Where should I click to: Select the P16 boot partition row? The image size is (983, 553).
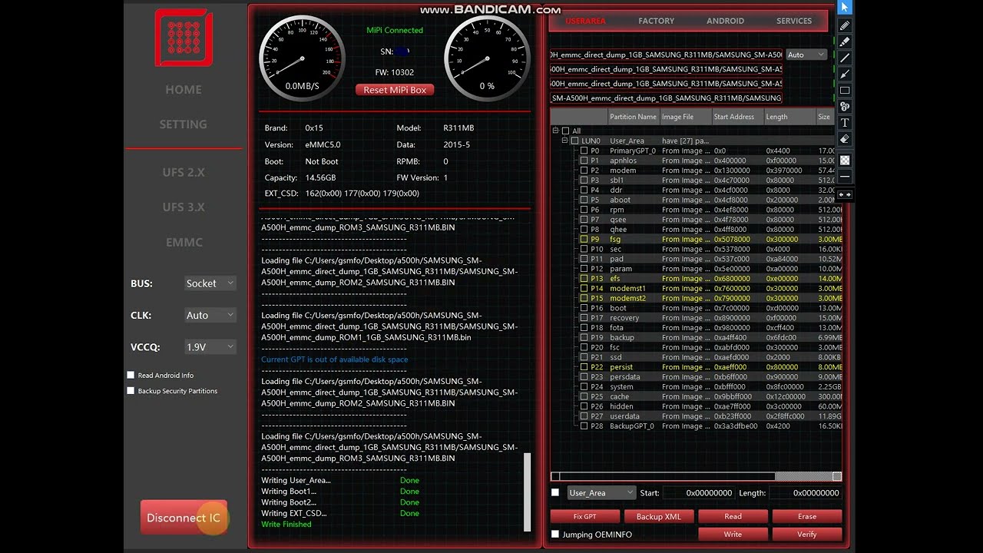[x=709, y=308]
